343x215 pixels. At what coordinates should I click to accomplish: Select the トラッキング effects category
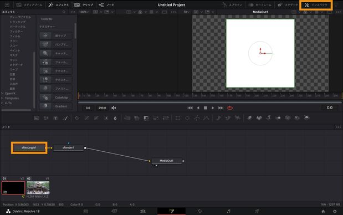coord(18,22)
